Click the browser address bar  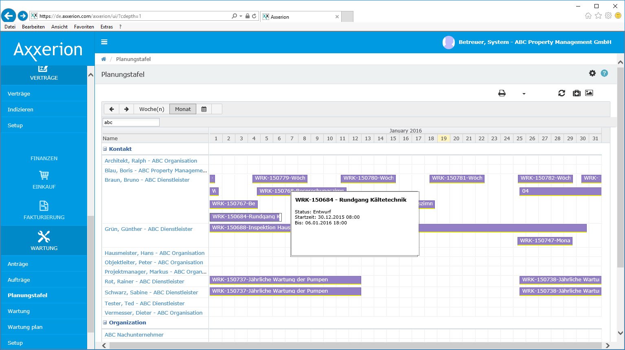134,16
